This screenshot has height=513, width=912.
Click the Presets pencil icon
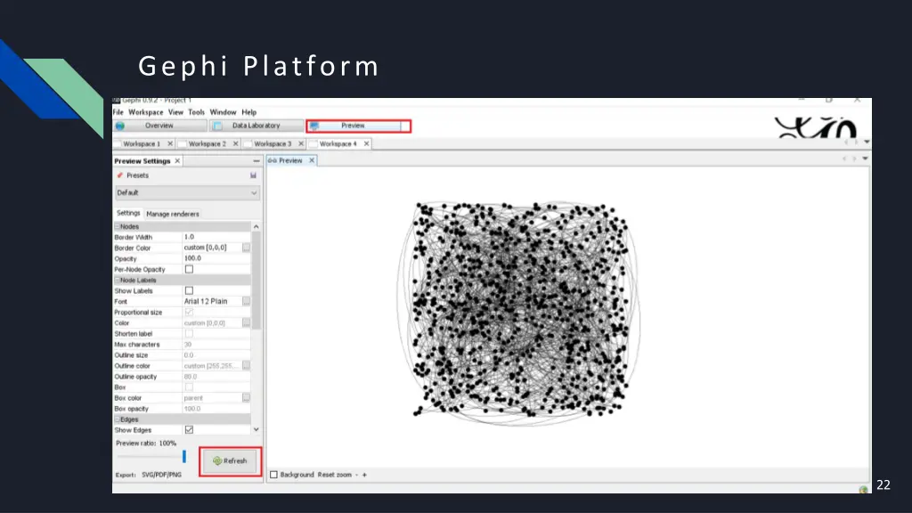pos(120,175)
